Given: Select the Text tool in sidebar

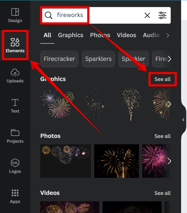Looking at the screenshot, I should [15, 106].
